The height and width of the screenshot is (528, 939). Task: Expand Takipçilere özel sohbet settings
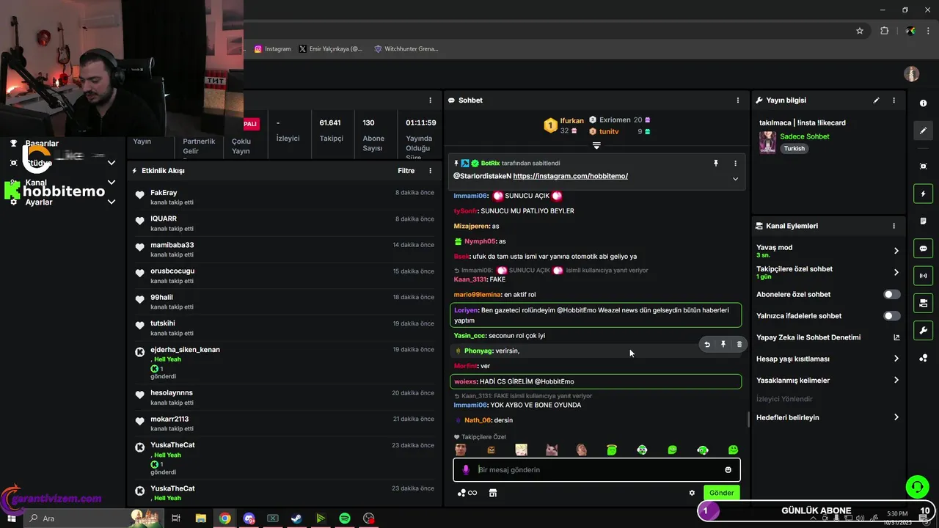[x=896, y=272]
